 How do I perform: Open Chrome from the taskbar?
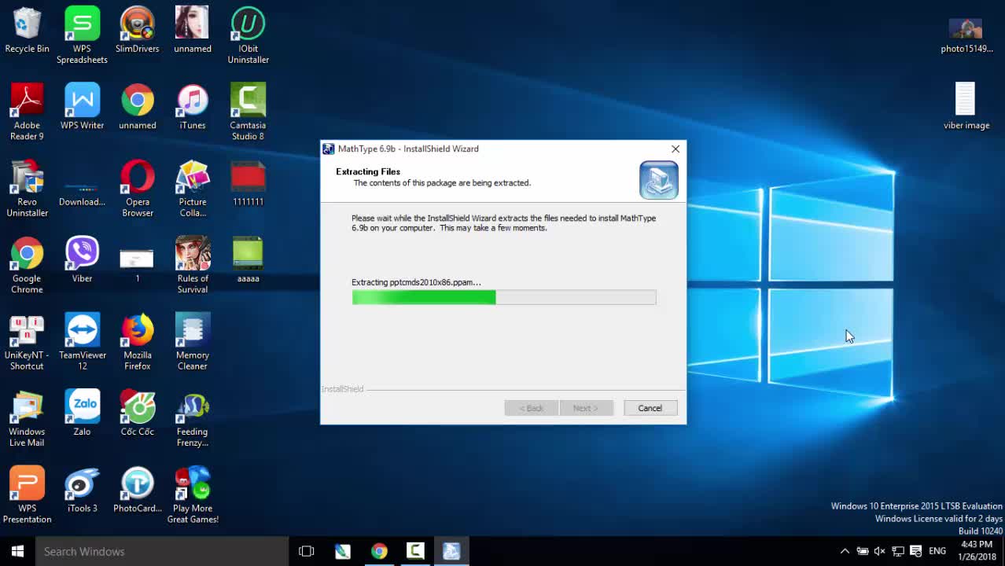pos(379,551)
